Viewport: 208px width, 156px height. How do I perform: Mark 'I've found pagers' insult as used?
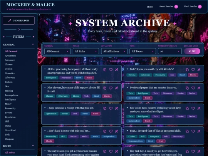[x=199, y=88]
